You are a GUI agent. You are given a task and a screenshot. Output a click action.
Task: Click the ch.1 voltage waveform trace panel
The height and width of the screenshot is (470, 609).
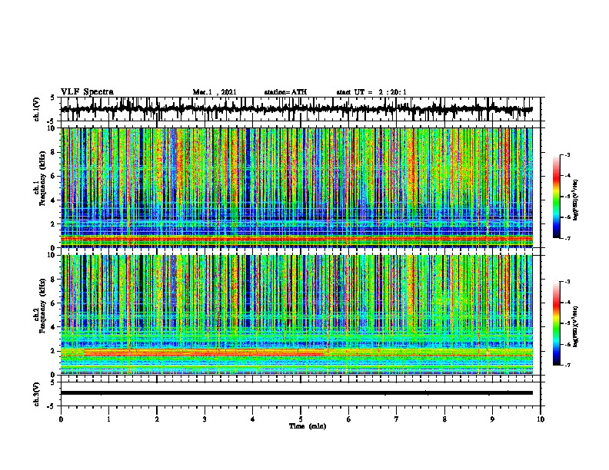(301, 109)
